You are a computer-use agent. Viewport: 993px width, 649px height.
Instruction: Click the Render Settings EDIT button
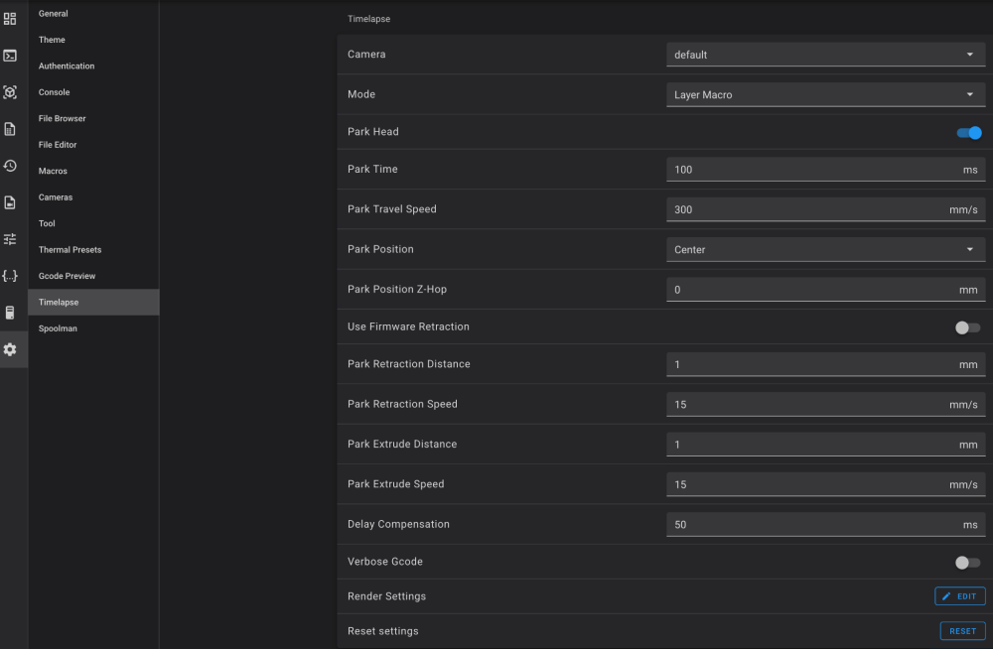coord(959,596)
